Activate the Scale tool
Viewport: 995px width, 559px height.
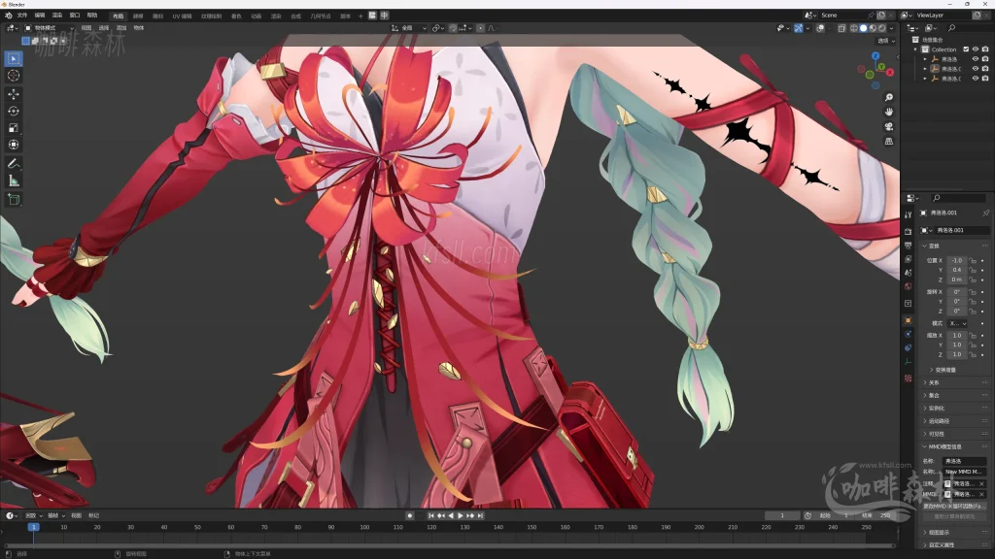click(14, 128)
